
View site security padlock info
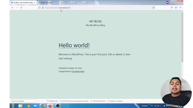(43, 7)
